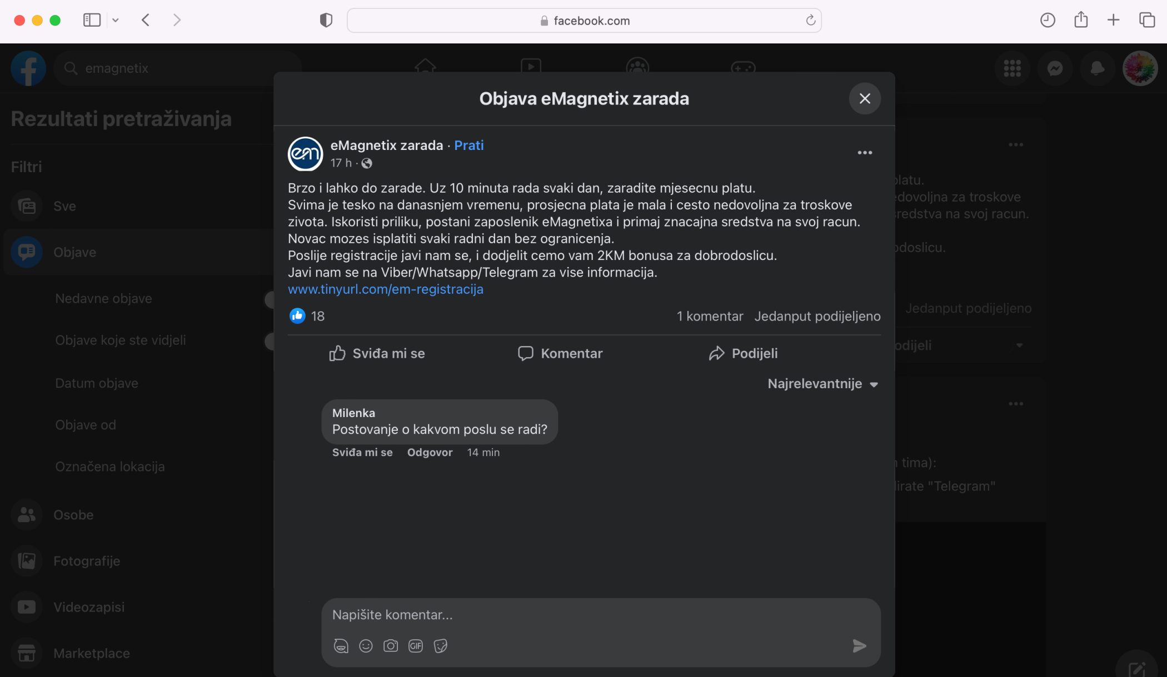Toggle the Safari sidebar button
Image resolution: width=1167 pixels, height=677 pixels.
(x=92, y=21)
